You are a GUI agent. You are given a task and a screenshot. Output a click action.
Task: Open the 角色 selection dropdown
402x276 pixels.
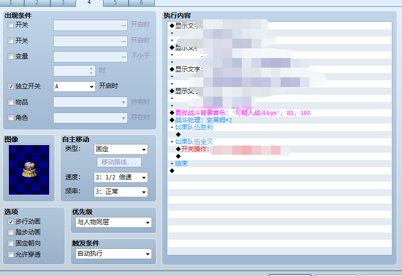[x=90, y=118]
